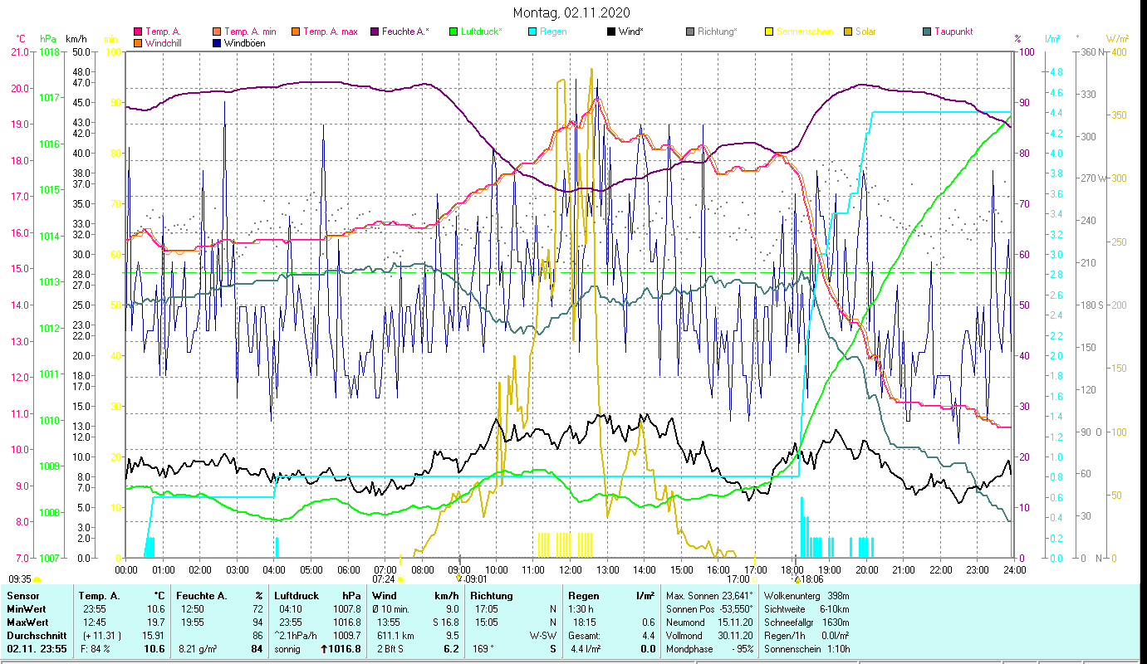Click the cyan Regen legend square

tap(532, 32)
